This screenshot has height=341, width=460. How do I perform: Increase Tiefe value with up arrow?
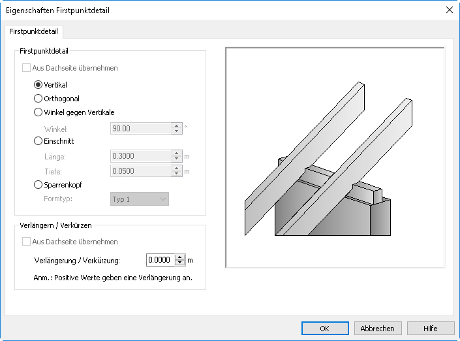tap(177, 169)
